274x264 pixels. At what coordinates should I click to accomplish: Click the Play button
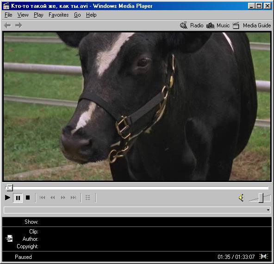[x=7, y=198]
